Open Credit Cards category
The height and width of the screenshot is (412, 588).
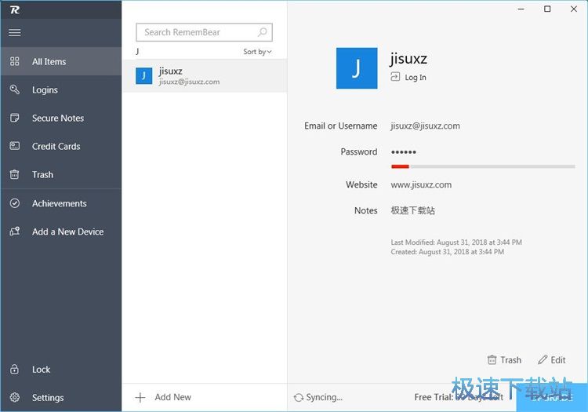[61, 146]
